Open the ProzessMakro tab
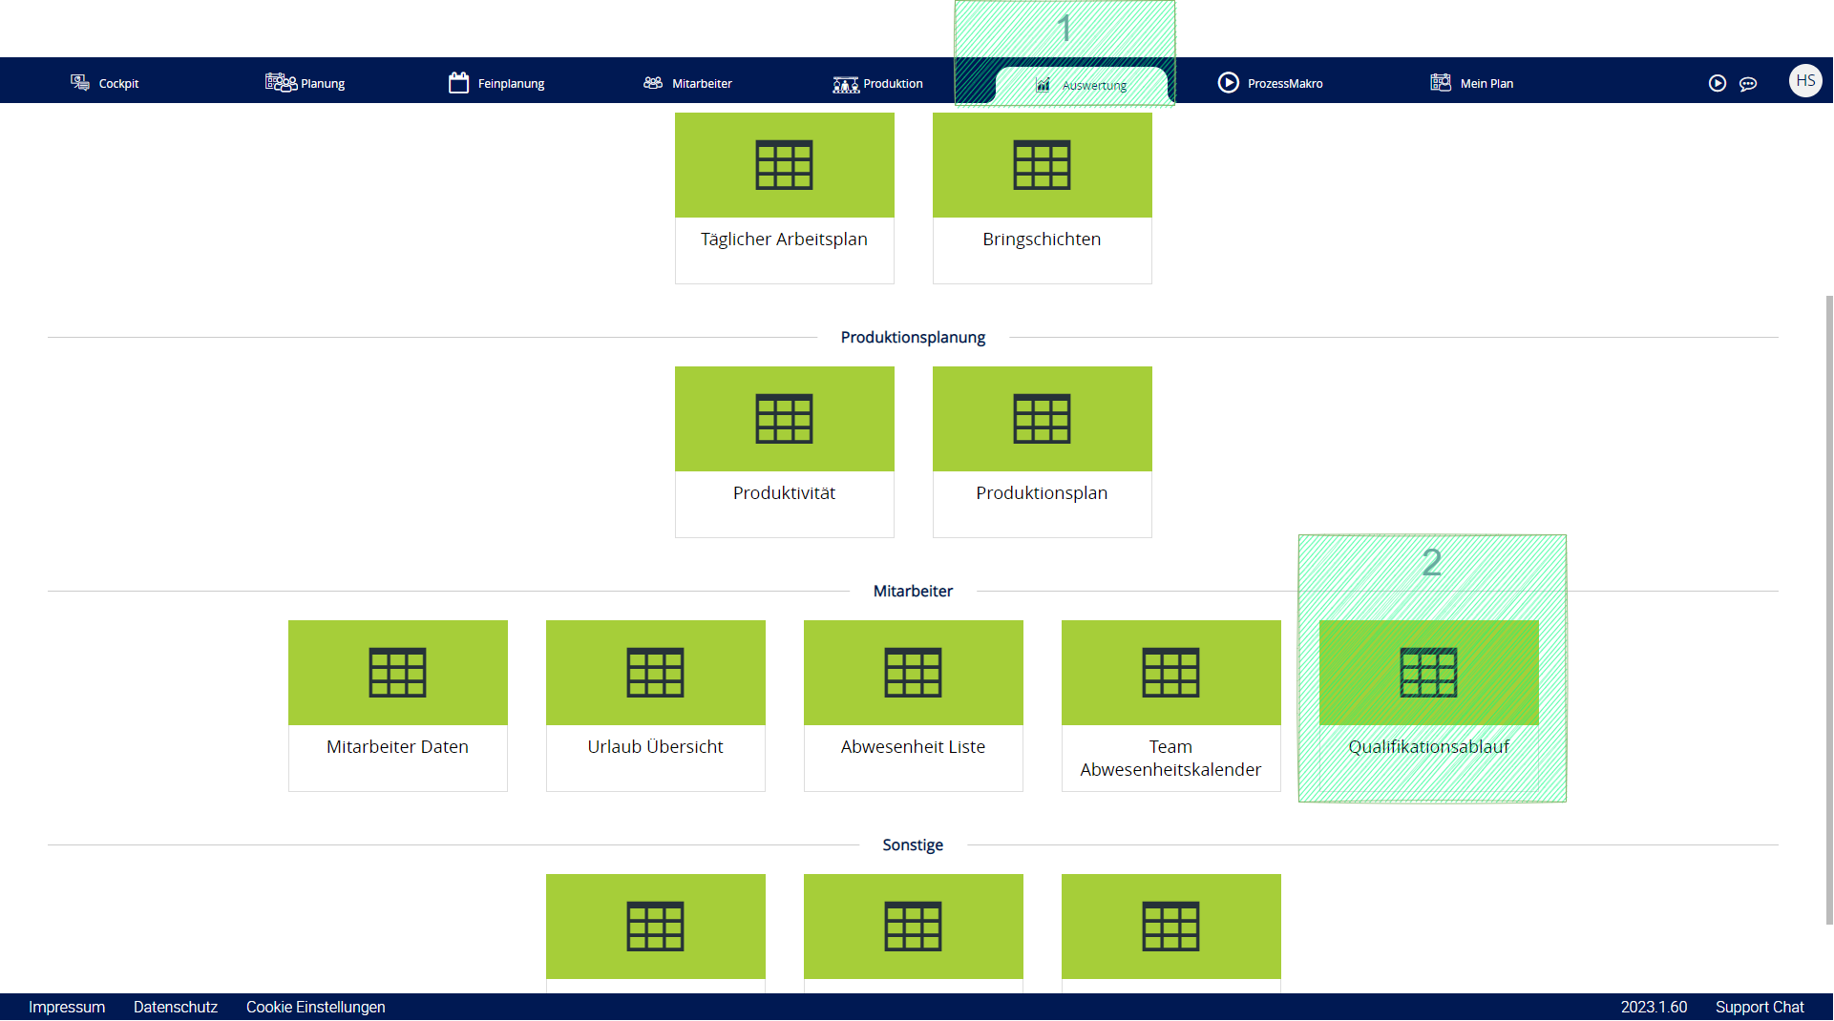1834x1021 pixels. (1271, 83)
